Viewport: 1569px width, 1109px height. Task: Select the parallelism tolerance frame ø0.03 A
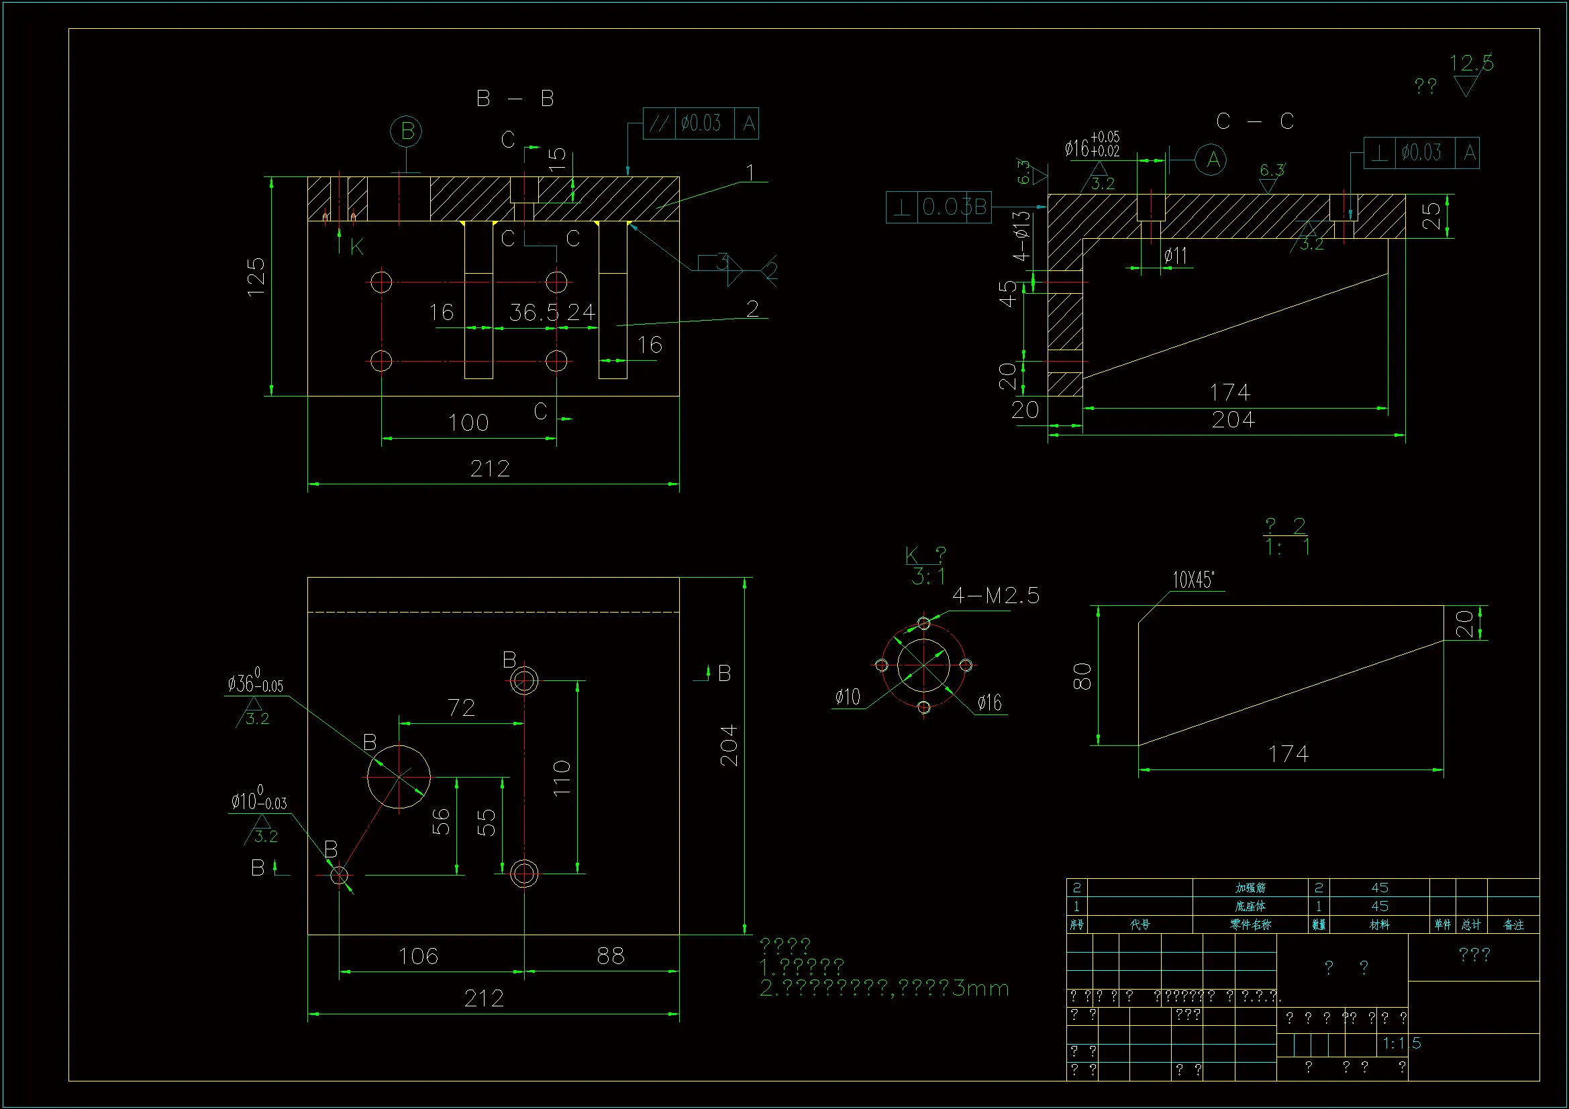tap(701, 123)
